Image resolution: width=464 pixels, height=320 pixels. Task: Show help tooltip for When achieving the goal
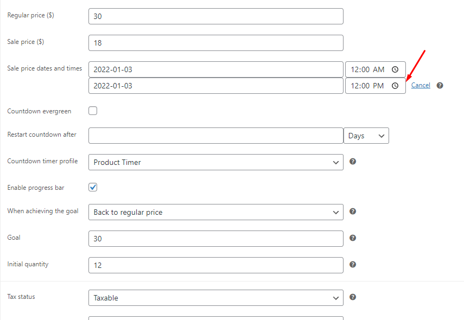(x=353, y=212)
